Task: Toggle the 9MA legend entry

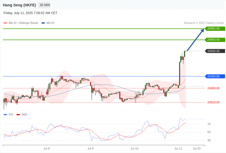Action: [22, 114]
